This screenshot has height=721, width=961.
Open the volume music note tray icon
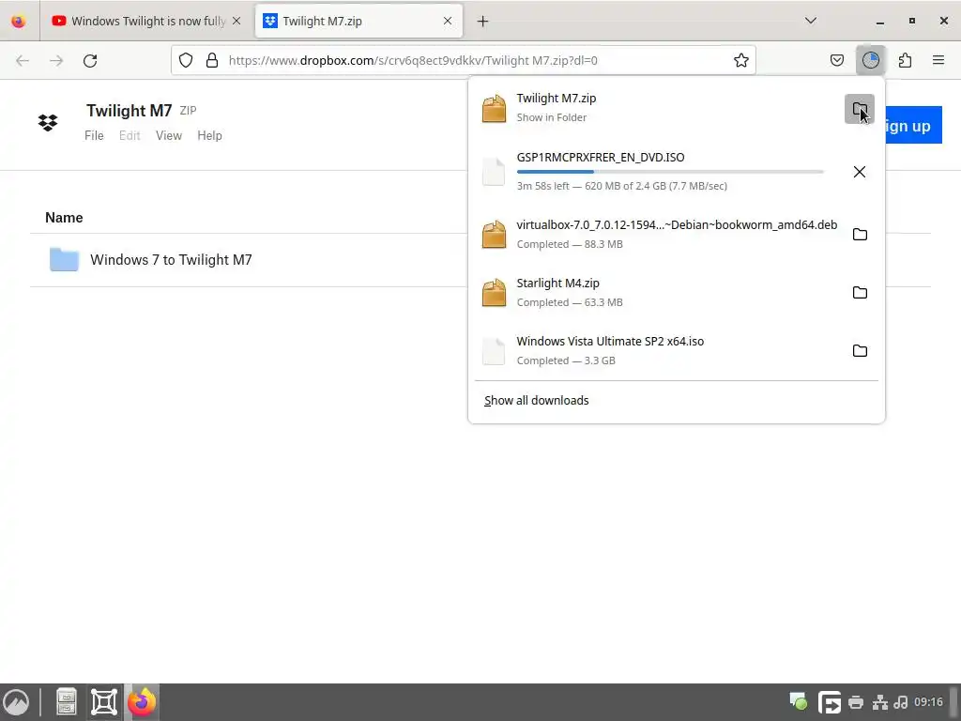(901, 702)
